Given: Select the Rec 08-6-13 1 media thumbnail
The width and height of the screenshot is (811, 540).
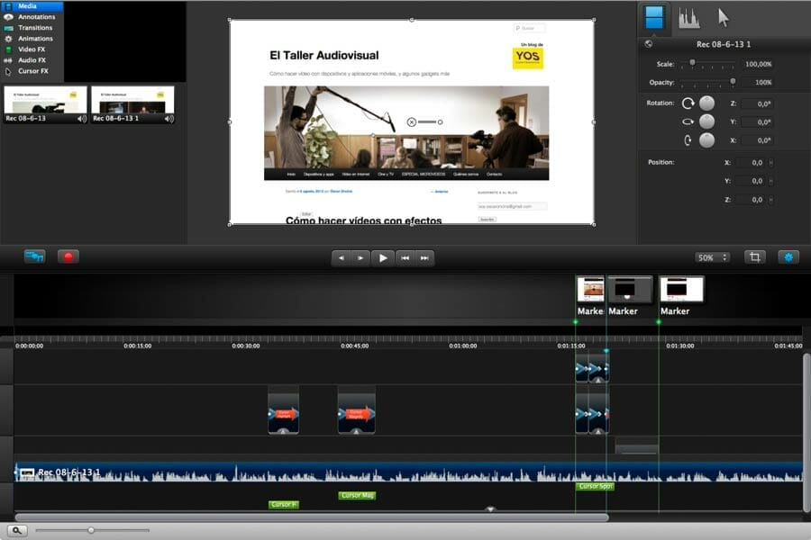Looking at the screenshot, I should click(131, 101).
